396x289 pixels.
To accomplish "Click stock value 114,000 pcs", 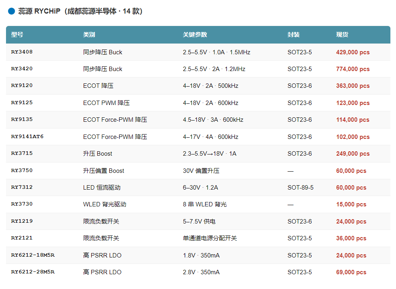I will pos(353,120).
